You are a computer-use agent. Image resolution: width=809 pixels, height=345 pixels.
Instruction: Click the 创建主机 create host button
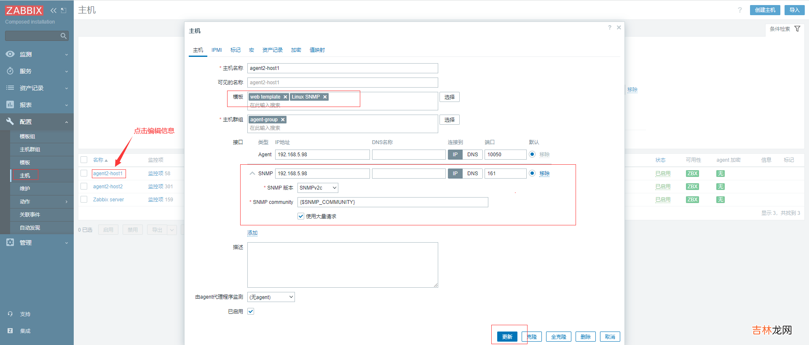[x=765, y=10]
